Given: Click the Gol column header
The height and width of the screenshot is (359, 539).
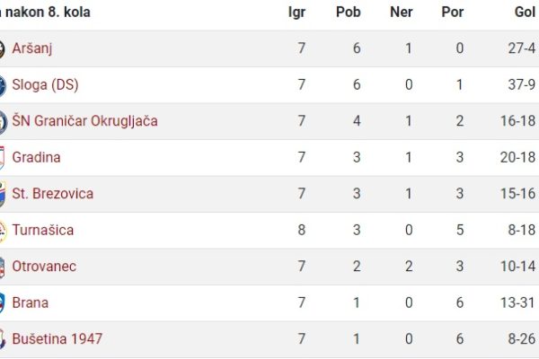Looking at the screenshot, I should pyautogui.click(x=526, y=12).
